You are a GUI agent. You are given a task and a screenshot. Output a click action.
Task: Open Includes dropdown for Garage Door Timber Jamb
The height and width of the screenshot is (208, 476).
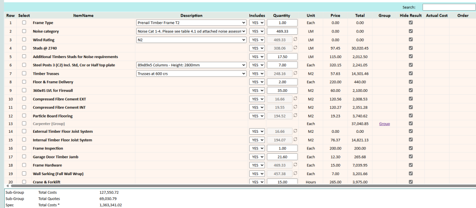[x=257, y=157]
